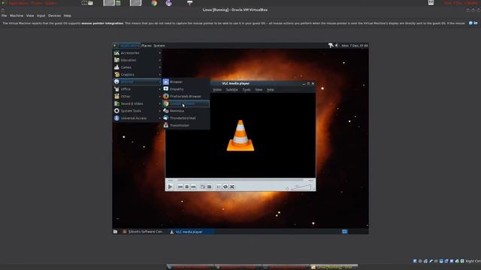Toggle the VLC playlist button
This screenshot has width=481, height=270.
point(219,187)
